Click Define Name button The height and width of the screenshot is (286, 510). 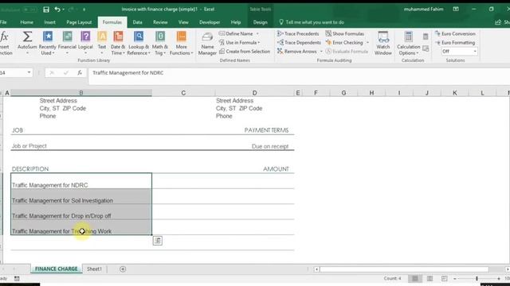pyautogui.click(x=237, y=33)
